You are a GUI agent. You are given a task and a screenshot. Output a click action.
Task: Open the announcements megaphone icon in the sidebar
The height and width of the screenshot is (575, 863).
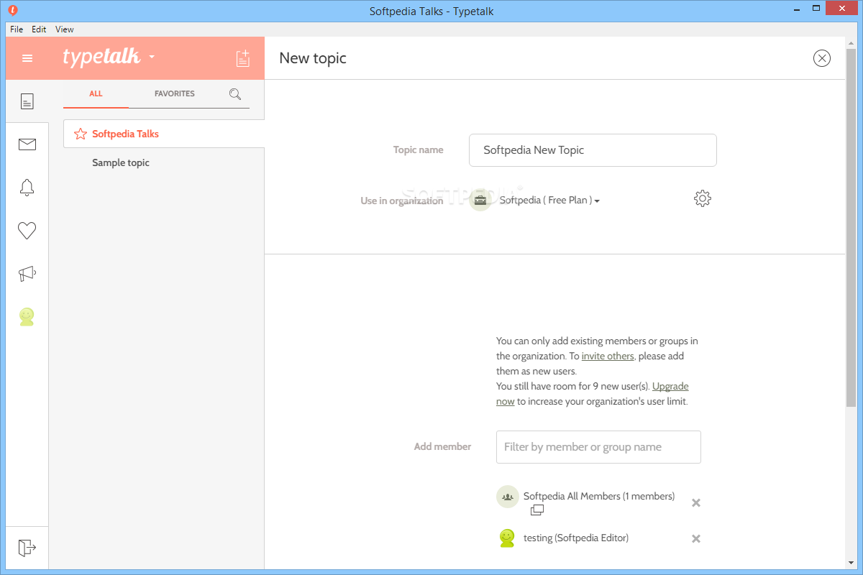[x=27, y=274]
